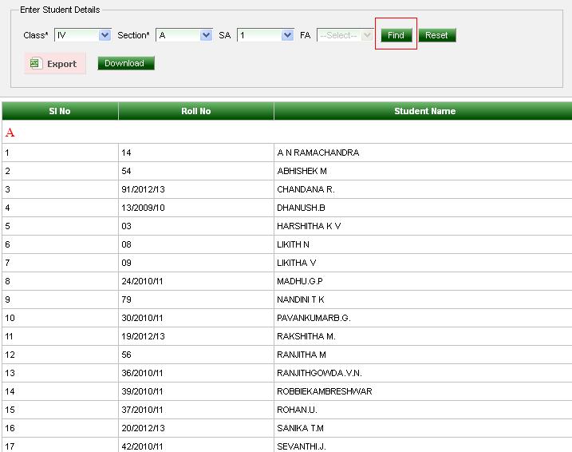The width and height of the screenshot is (572, 452).
Task: Open the Class dropdown showing IV
Action: 82,35
